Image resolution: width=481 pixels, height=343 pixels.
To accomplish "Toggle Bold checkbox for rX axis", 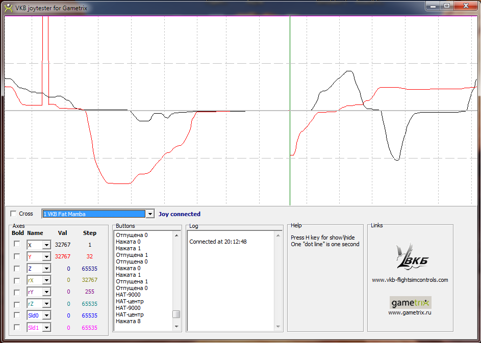I will [x=17, y=280].
